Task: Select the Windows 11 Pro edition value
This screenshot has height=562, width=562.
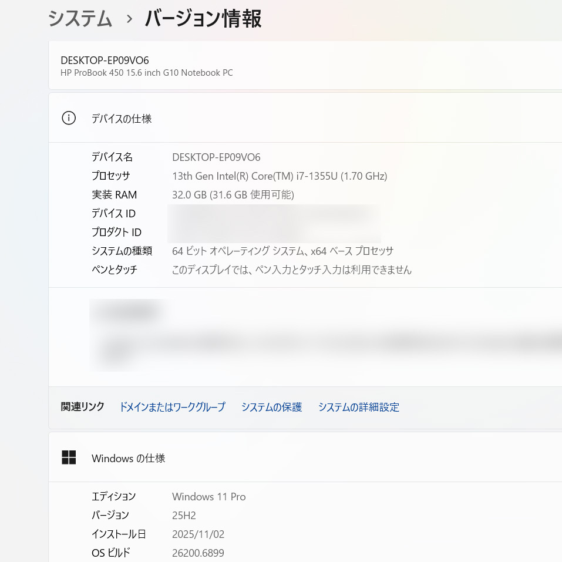Action: coord(209,497)
